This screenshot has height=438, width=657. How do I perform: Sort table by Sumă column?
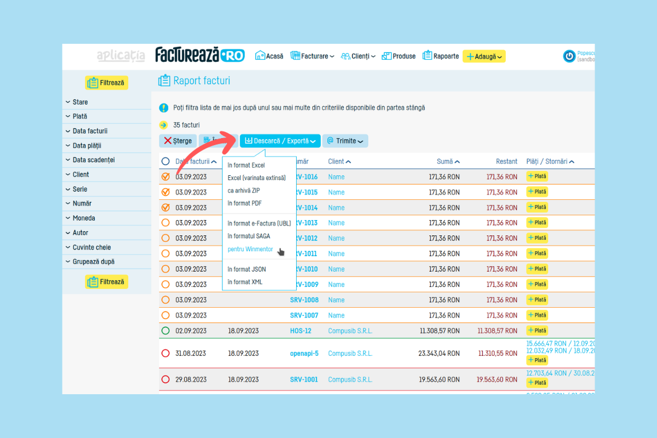click(448, 162)
